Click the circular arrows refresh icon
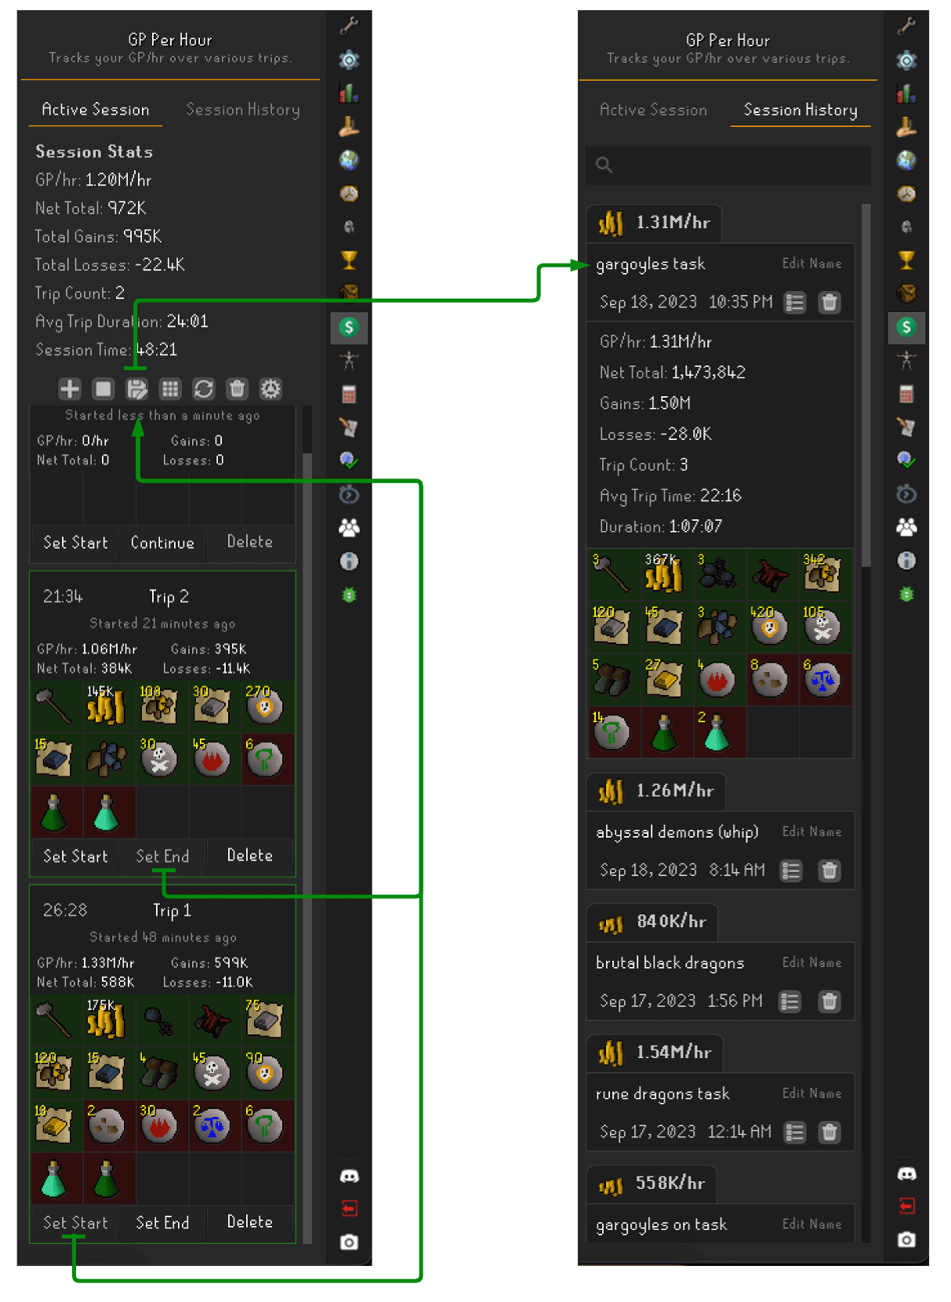This screenshot has width=951, height=1302. coord(204,388)
